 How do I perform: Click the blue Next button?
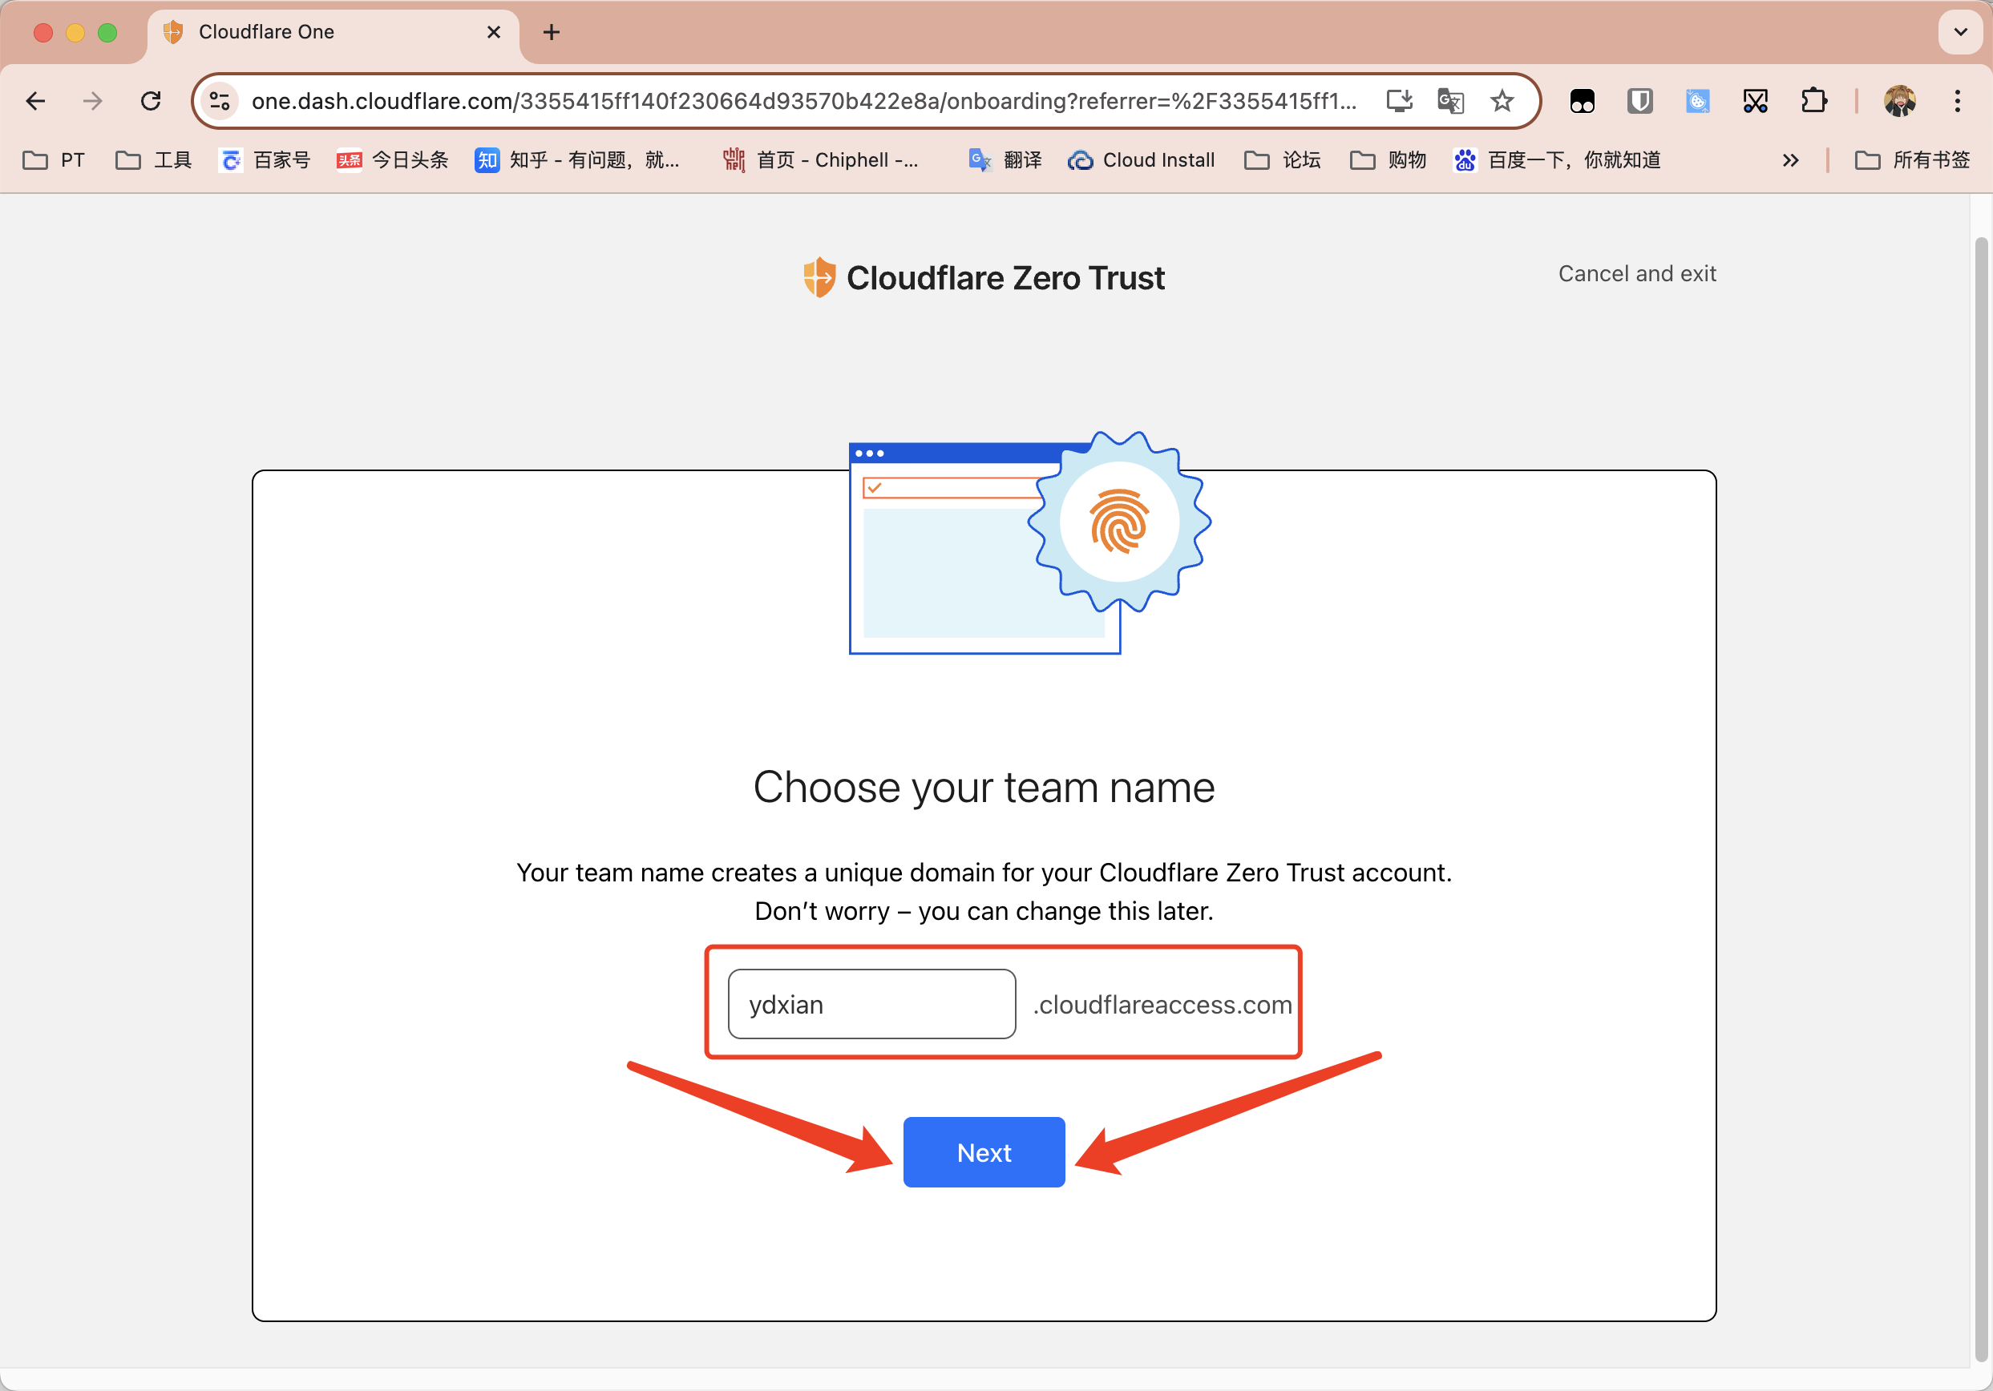click(x=984, y=1152)
